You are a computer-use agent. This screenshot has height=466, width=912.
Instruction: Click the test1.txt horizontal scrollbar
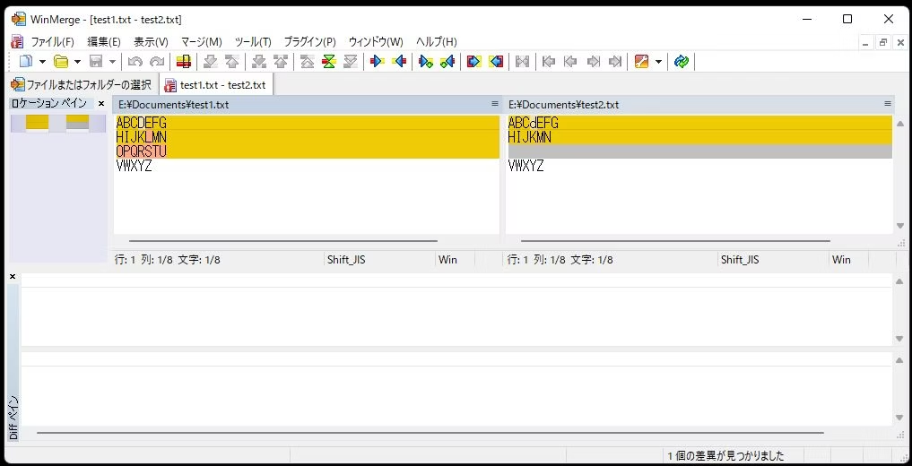tap(282, 240)
